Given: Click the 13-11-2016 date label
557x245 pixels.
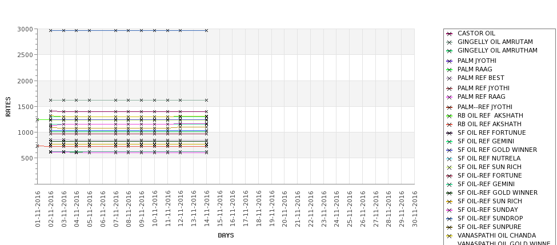Looking at the screenshot, I should pos(194,209).
